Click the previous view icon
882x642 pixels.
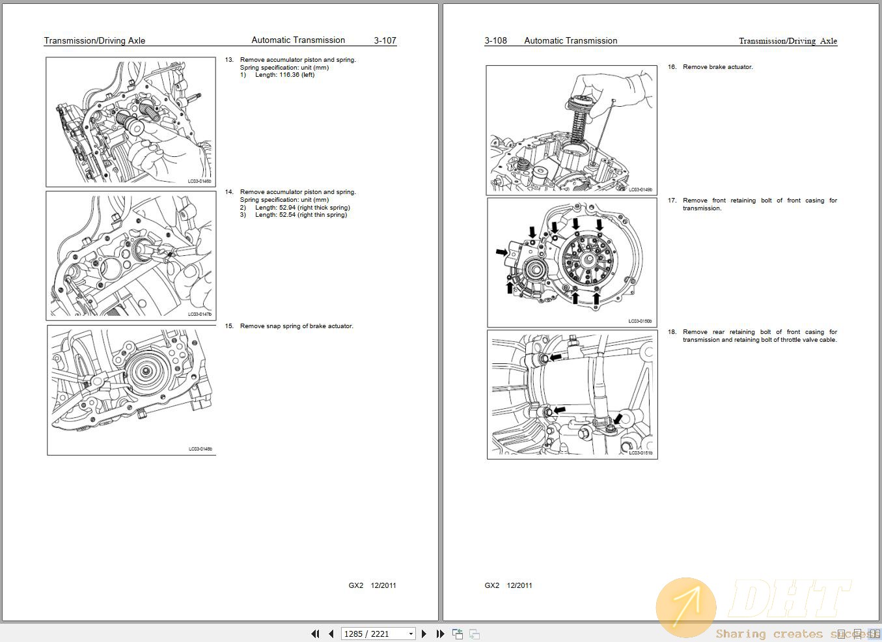(458, 634)
